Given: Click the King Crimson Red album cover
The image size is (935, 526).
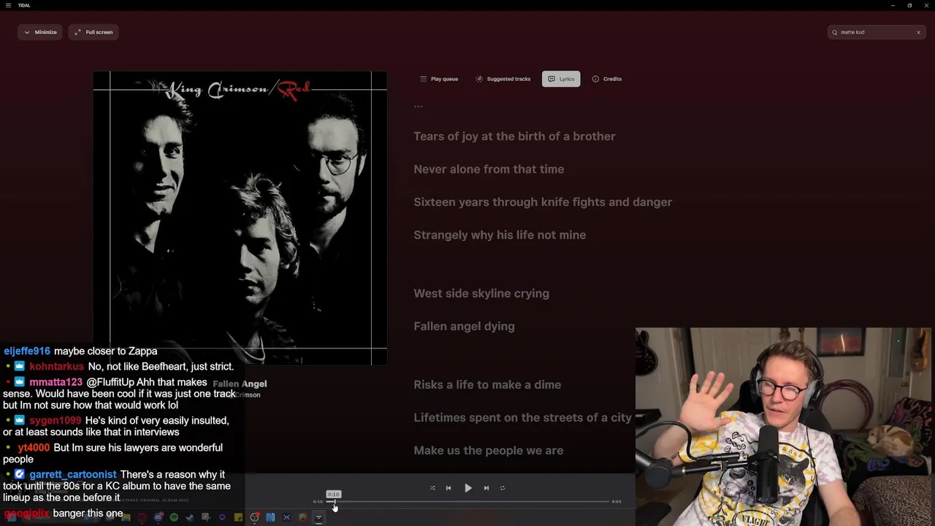Looking at the screenshot, I should pyautogui.click(x=240, y=218).
